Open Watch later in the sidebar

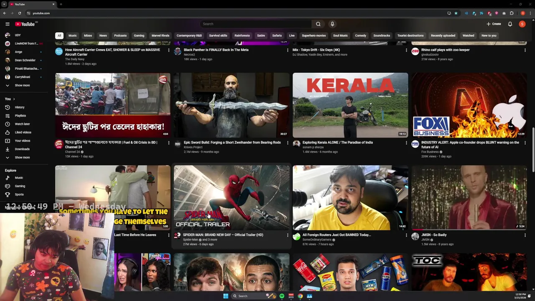click(22, 124)
